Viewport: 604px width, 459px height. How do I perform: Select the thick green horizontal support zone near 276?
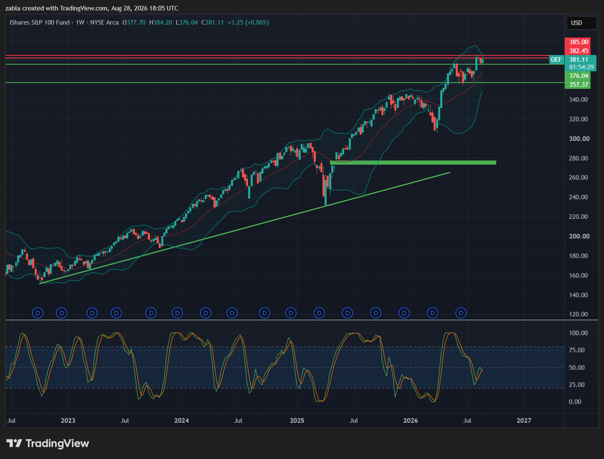[x=413, y=163]
